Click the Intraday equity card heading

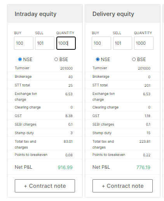[x=35, y=14]
